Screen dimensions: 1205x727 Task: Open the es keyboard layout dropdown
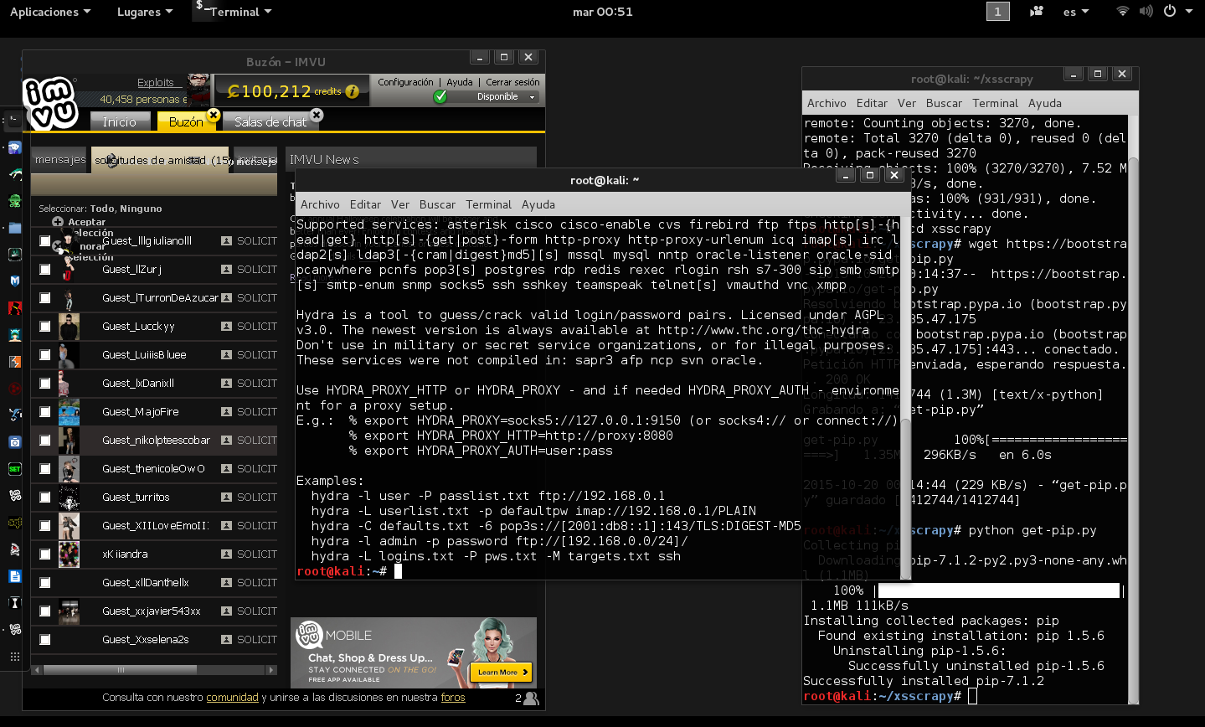1076,12
